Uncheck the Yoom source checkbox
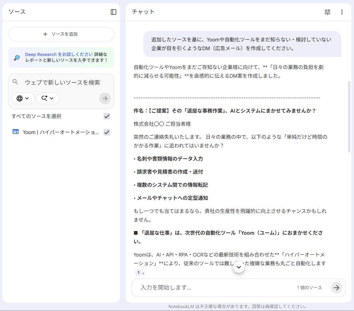The image size is (354, 311). [x=107, y=132]
